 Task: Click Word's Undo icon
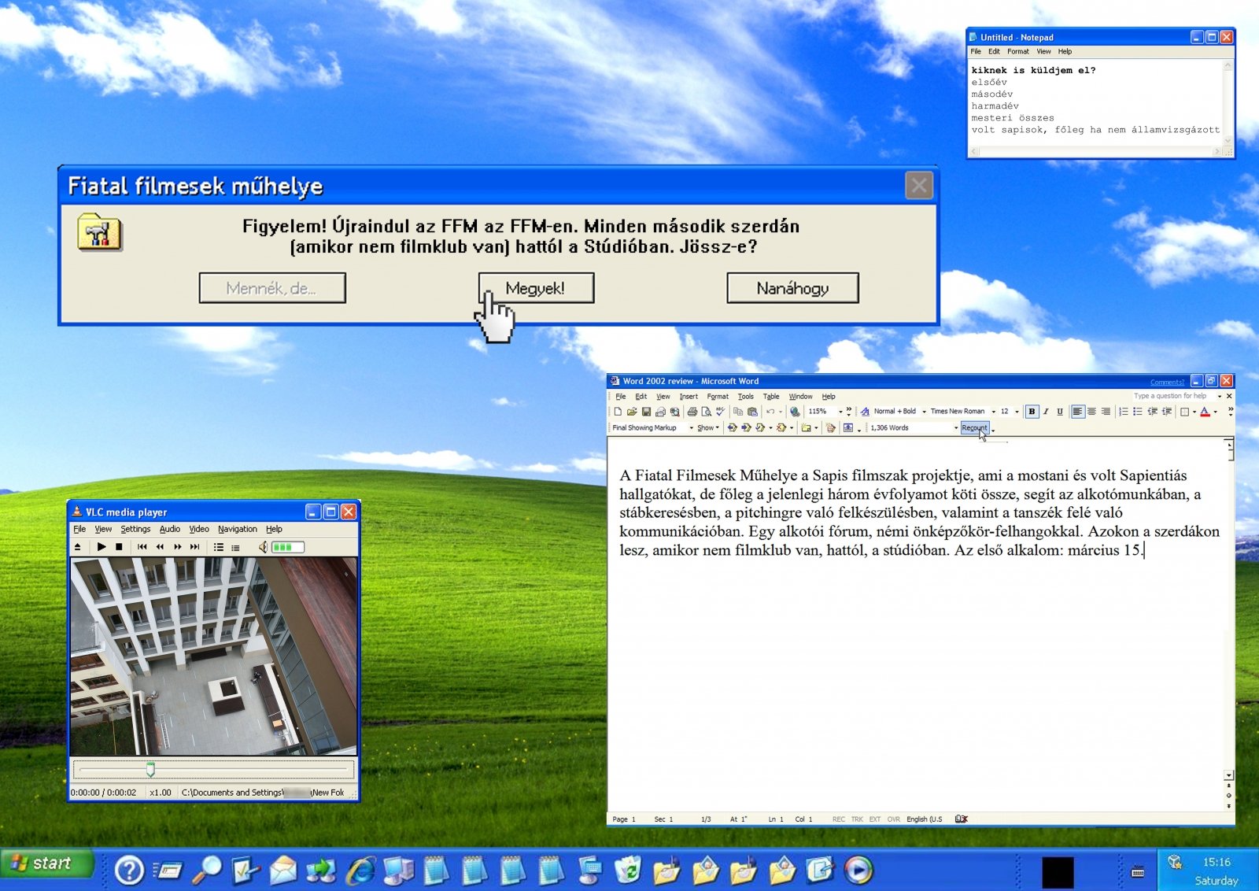point(770,412)
